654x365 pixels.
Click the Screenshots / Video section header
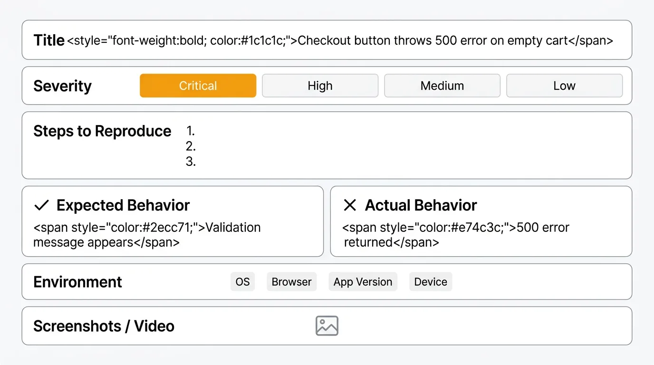pyautogui.click(x=104, y=326)
